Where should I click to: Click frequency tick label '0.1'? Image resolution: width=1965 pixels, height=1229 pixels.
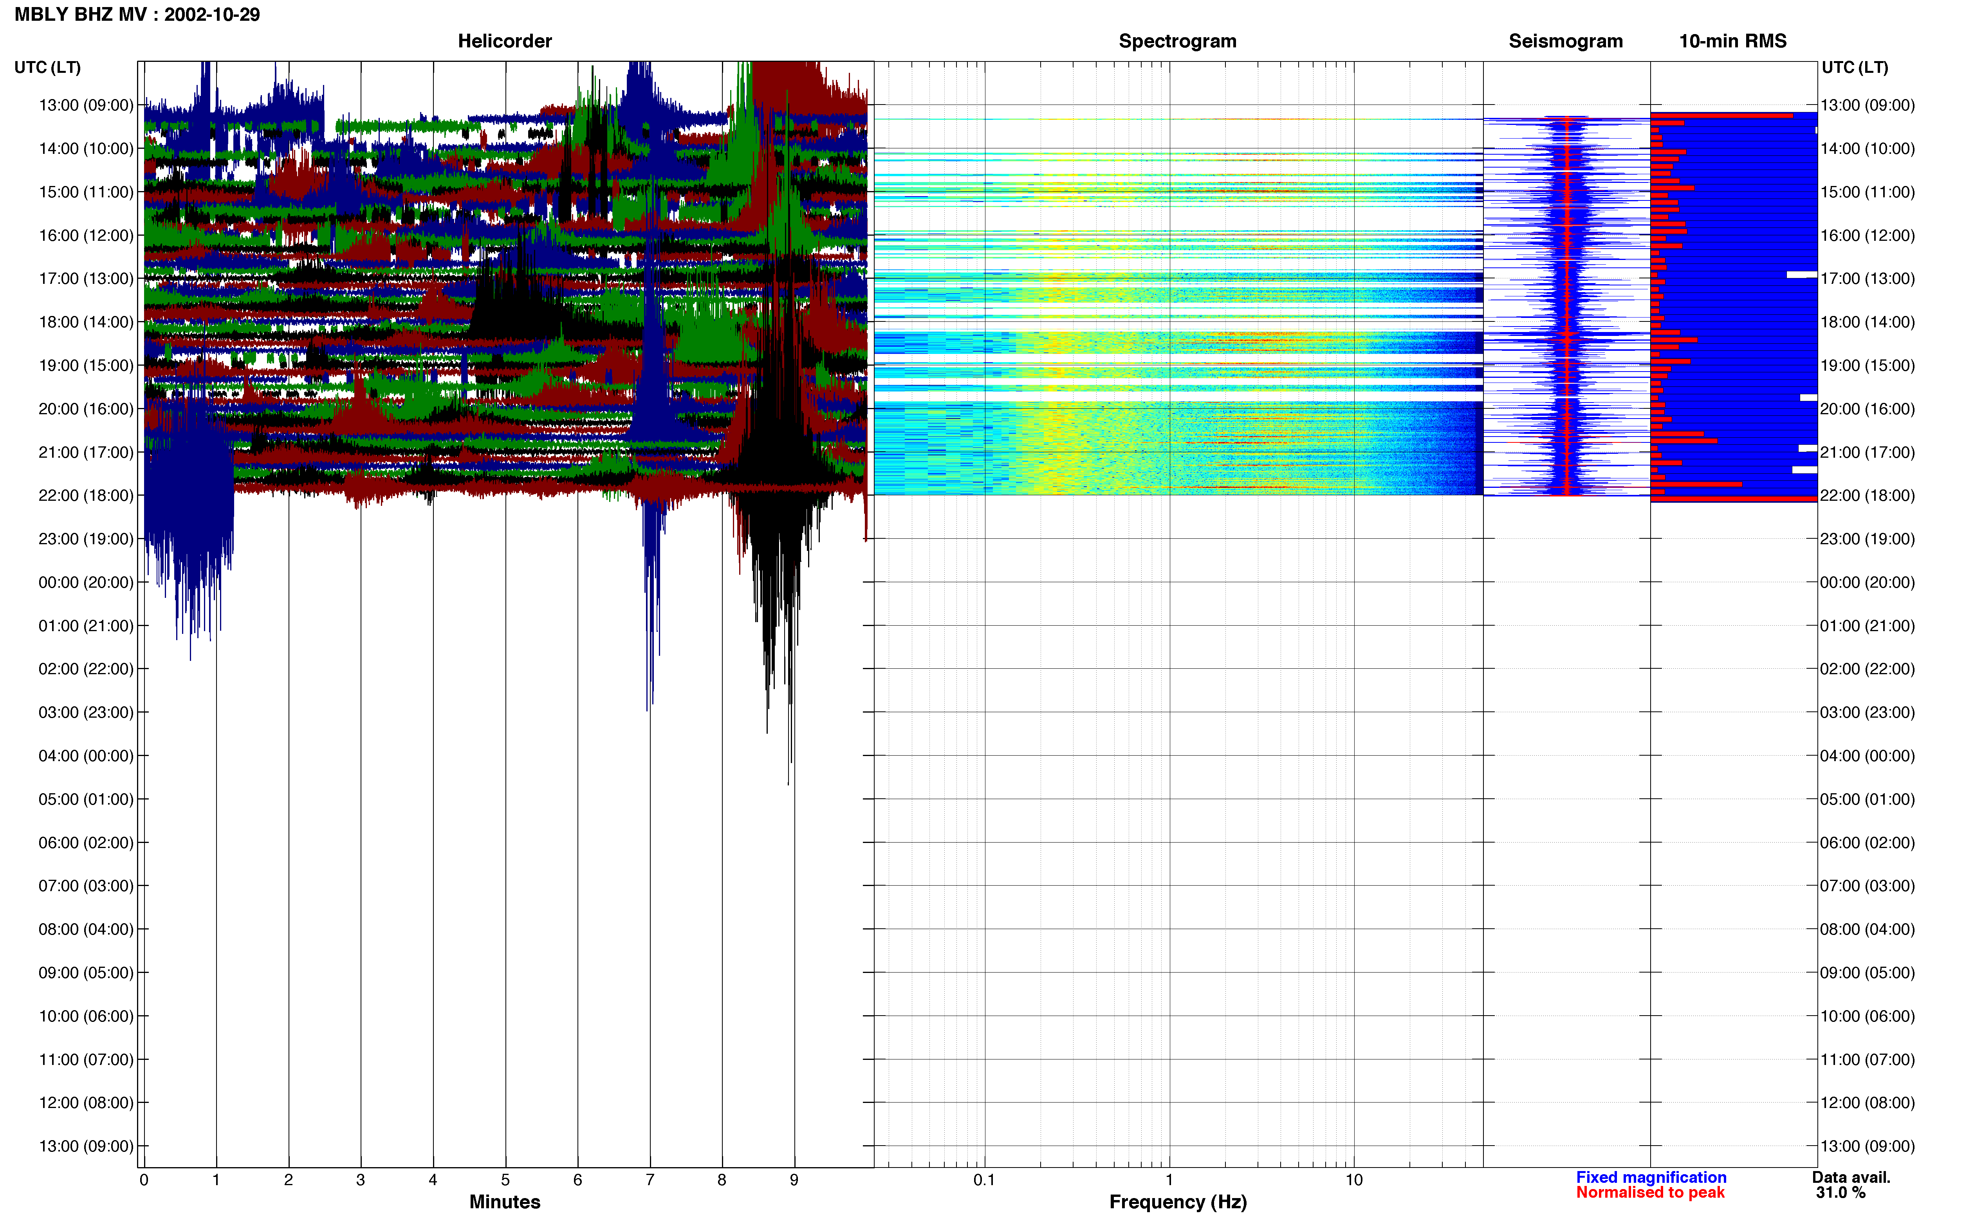[984, 1180]
